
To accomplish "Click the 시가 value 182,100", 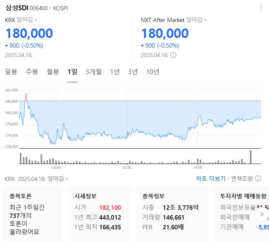I will 110,207.
